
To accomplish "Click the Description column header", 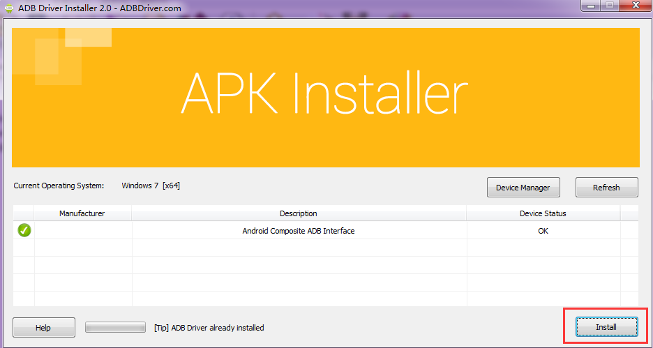I will click(x=299, y=213).
